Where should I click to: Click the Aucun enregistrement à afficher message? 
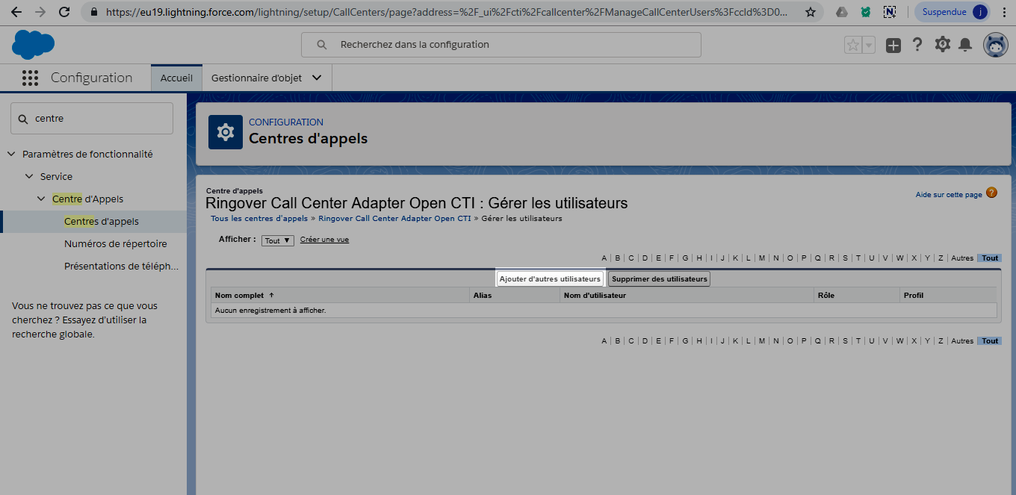tap(270, 310)
